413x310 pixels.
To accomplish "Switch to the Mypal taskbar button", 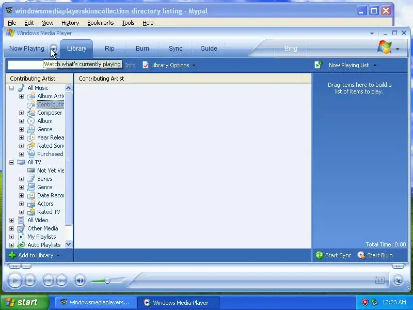I will [x=96, y=302].
